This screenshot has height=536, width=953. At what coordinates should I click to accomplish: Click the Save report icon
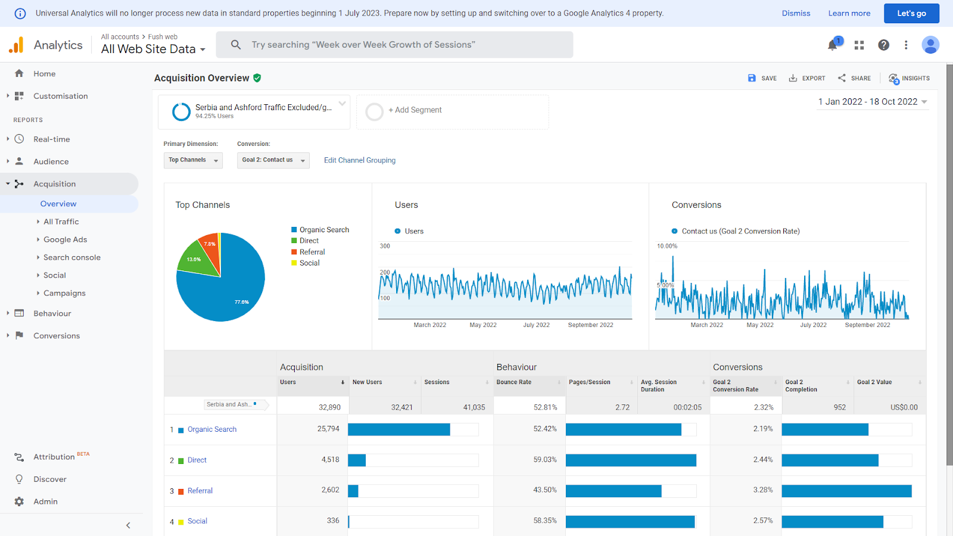click(752, 78)
